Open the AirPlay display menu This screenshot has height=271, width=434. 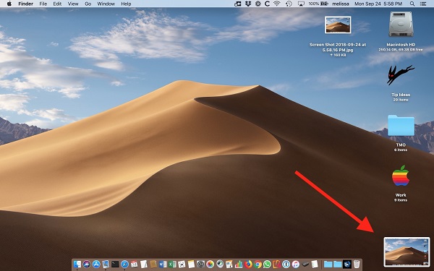(x=301, y=4)
